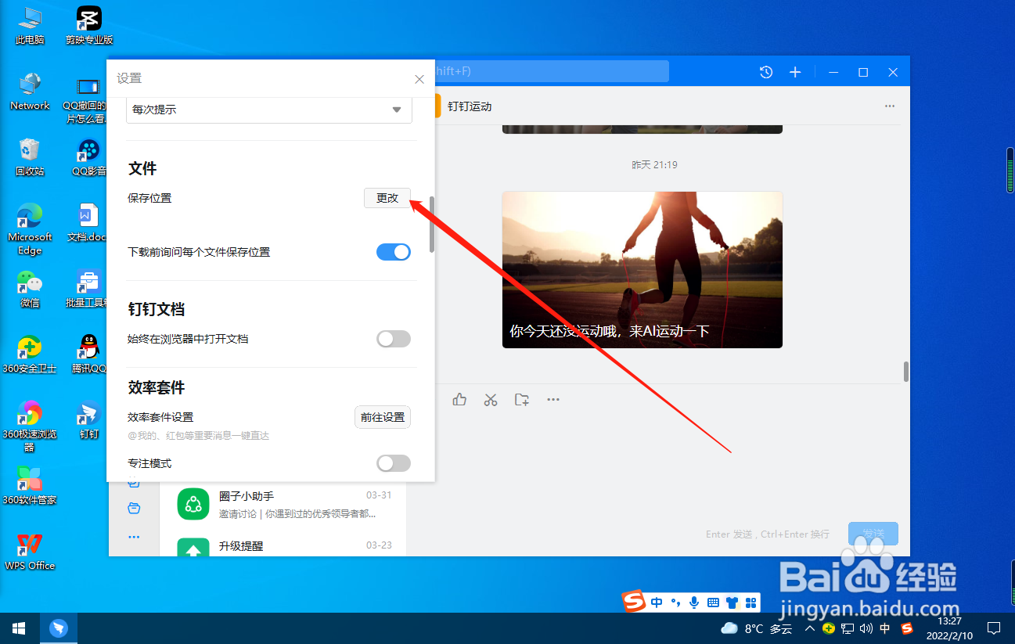Click the Sogou input method mode indicator 中
Screen dimensions: 1015x644
tap(656, 603)
